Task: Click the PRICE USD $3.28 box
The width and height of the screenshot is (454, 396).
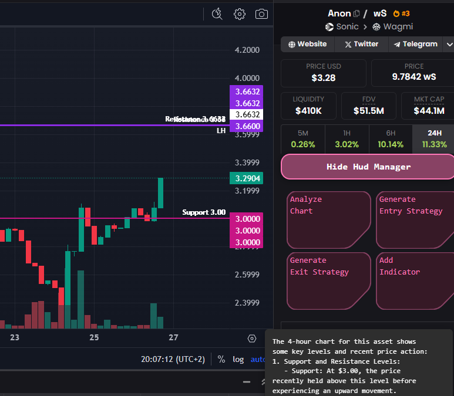Action: click(x=324, y=73)
